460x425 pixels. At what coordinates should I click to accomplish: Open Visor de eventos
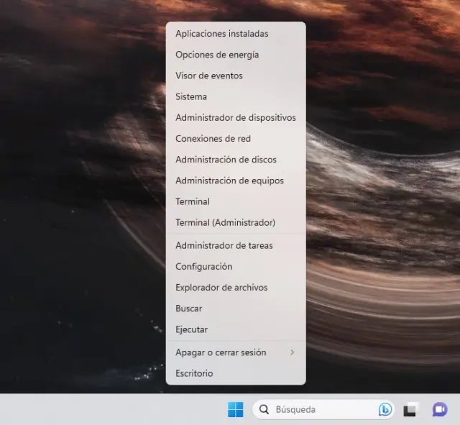(x=209, y=76)
